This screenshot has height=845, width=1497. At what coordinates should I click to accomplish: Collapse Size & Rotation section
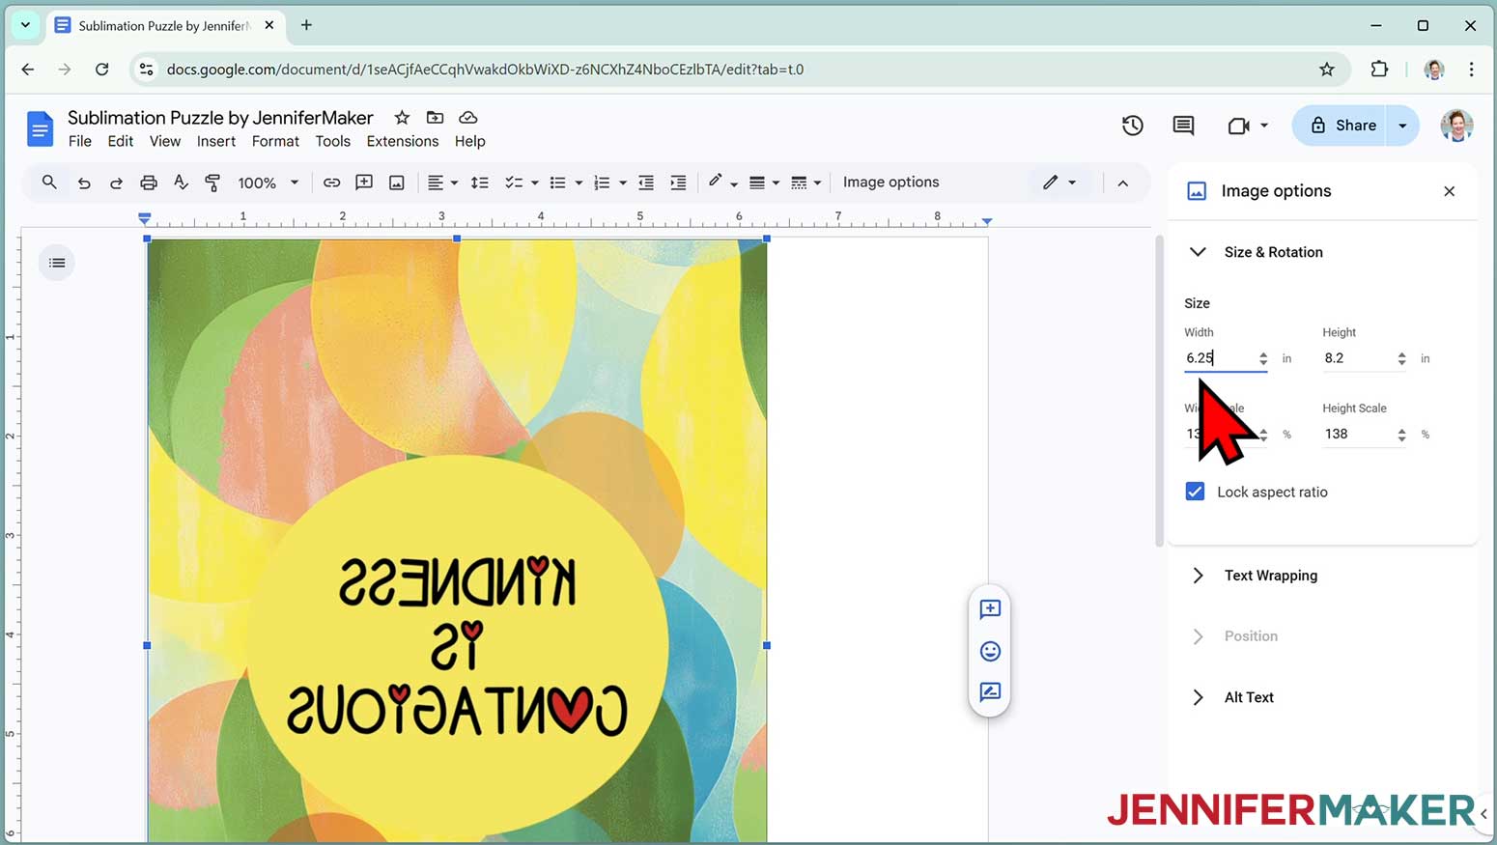click(1198, 252)
